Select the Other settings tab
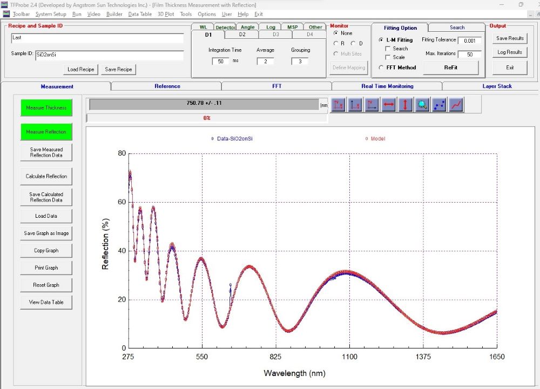 [x=315, y=27]
